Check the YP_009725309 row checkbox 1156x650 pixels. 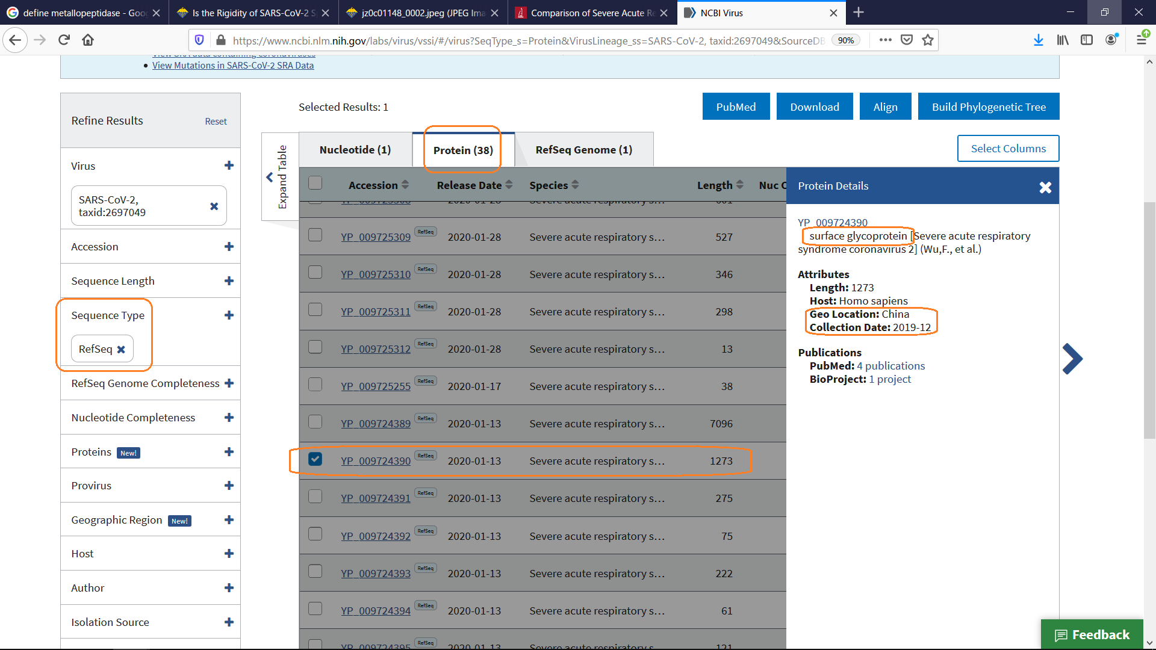click(315, 235)
